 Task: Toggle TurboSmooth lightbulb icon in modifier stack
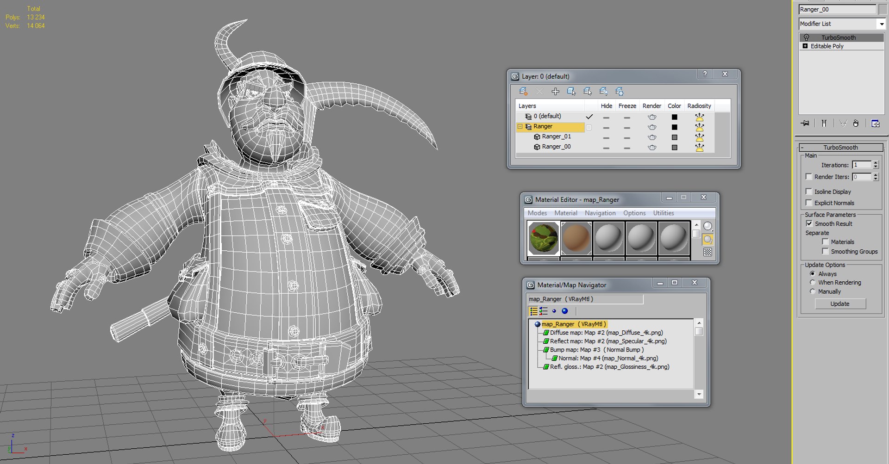(806, 37)
